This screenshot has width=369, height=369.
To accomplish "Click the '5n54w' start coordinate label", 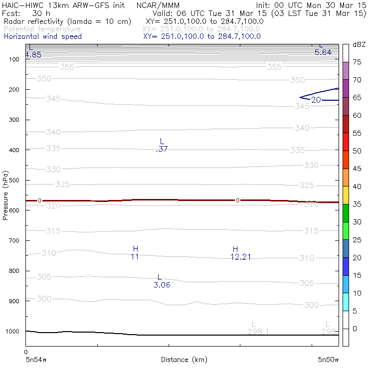I will (36, 360).
